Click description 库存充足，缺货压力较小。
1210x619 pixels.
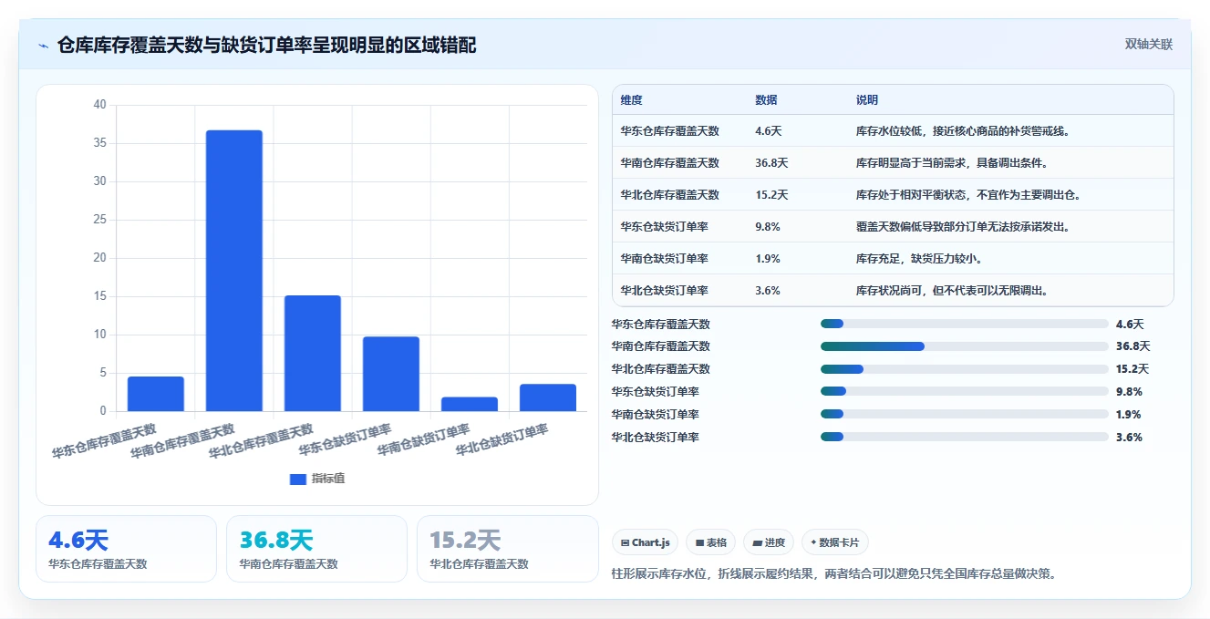pyautogui.click(x=919, y=259)
